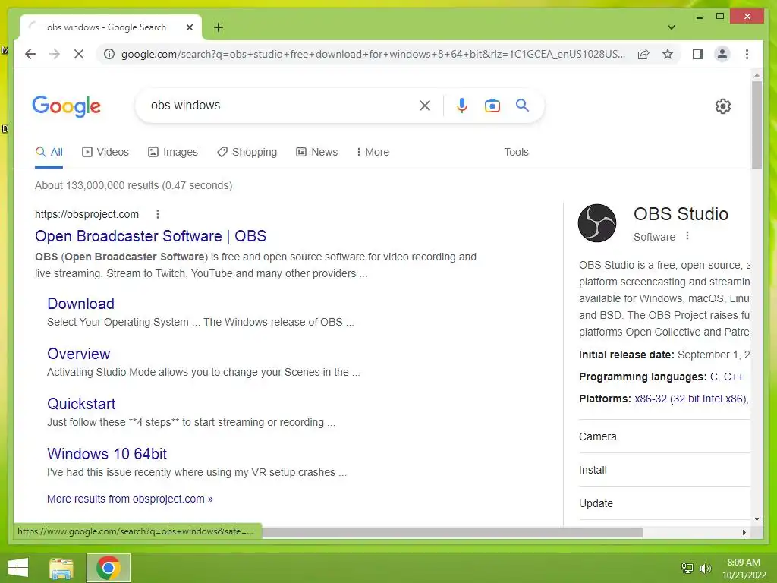
Task: Open the OBS Studio knowledge panel menu
Action: tap(687, 236)
